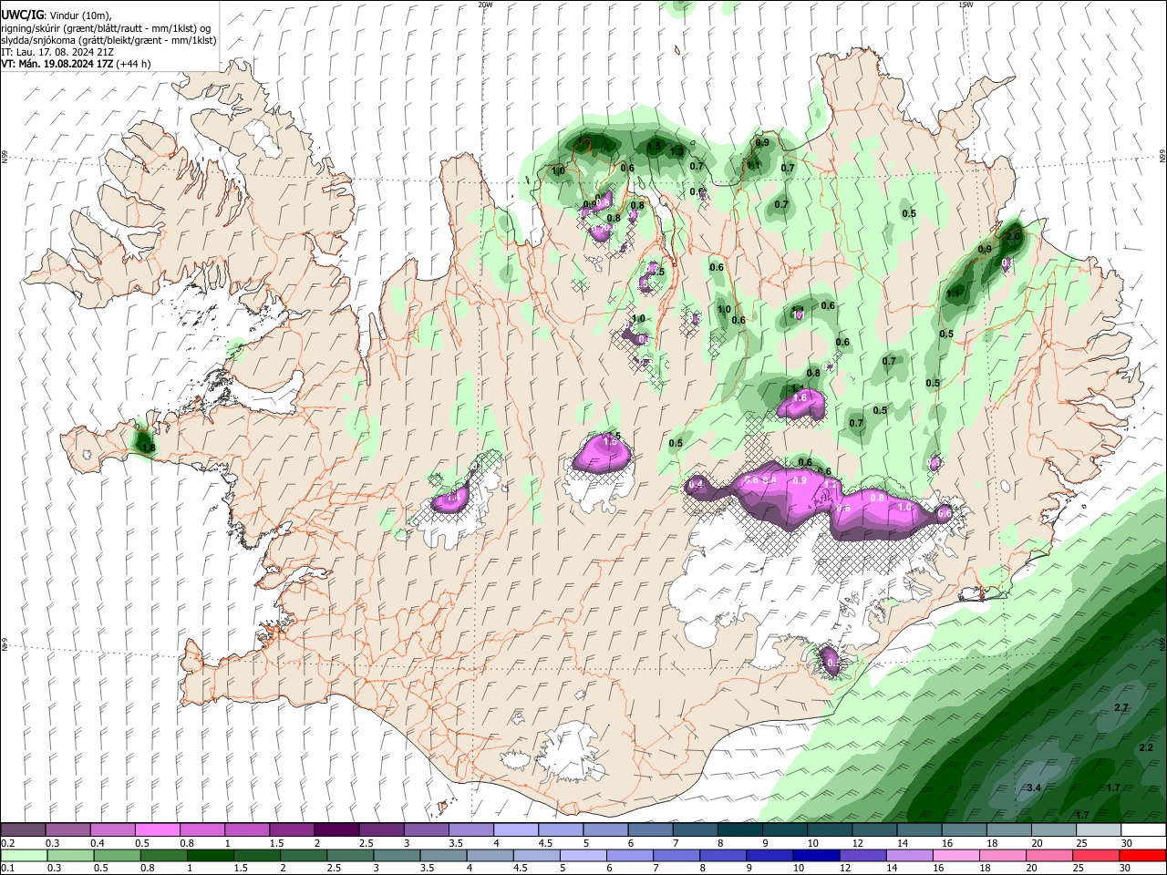Click the bright pink 0.5 snow legend swatch
This screenshot has width=1167, height=875.
coord(157,830)
